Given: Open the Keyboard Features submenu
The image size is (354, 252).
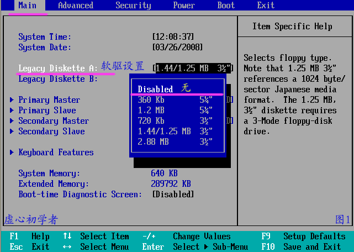Looking at the screenshot, I should (x=56, y=153).
